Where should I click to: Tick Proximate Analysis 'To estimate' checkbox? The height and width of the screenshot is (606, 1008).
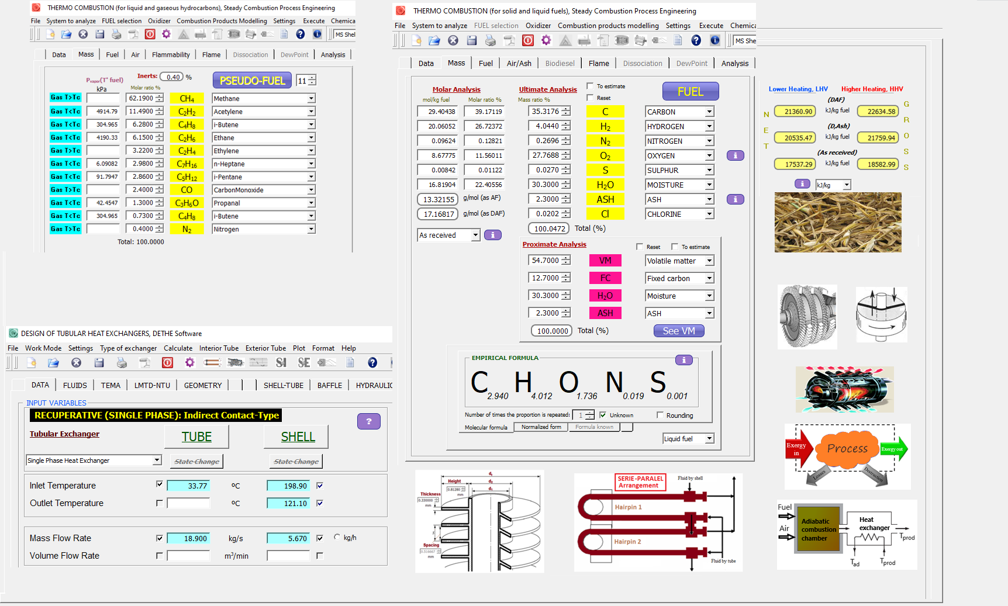(x=675, y=247)
